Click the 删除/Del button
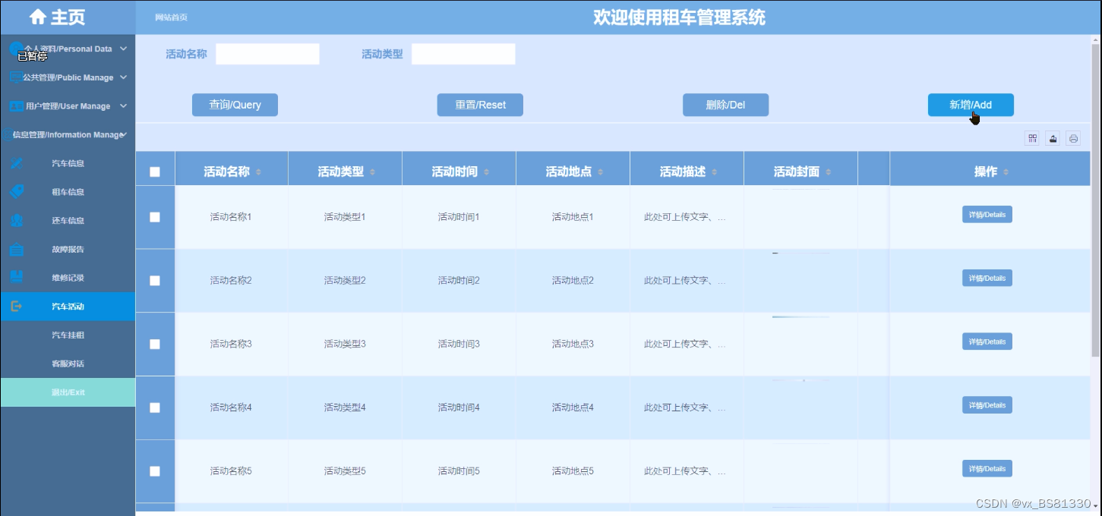Viewport: 1102px width, 516px height. (x=725, y=105)
